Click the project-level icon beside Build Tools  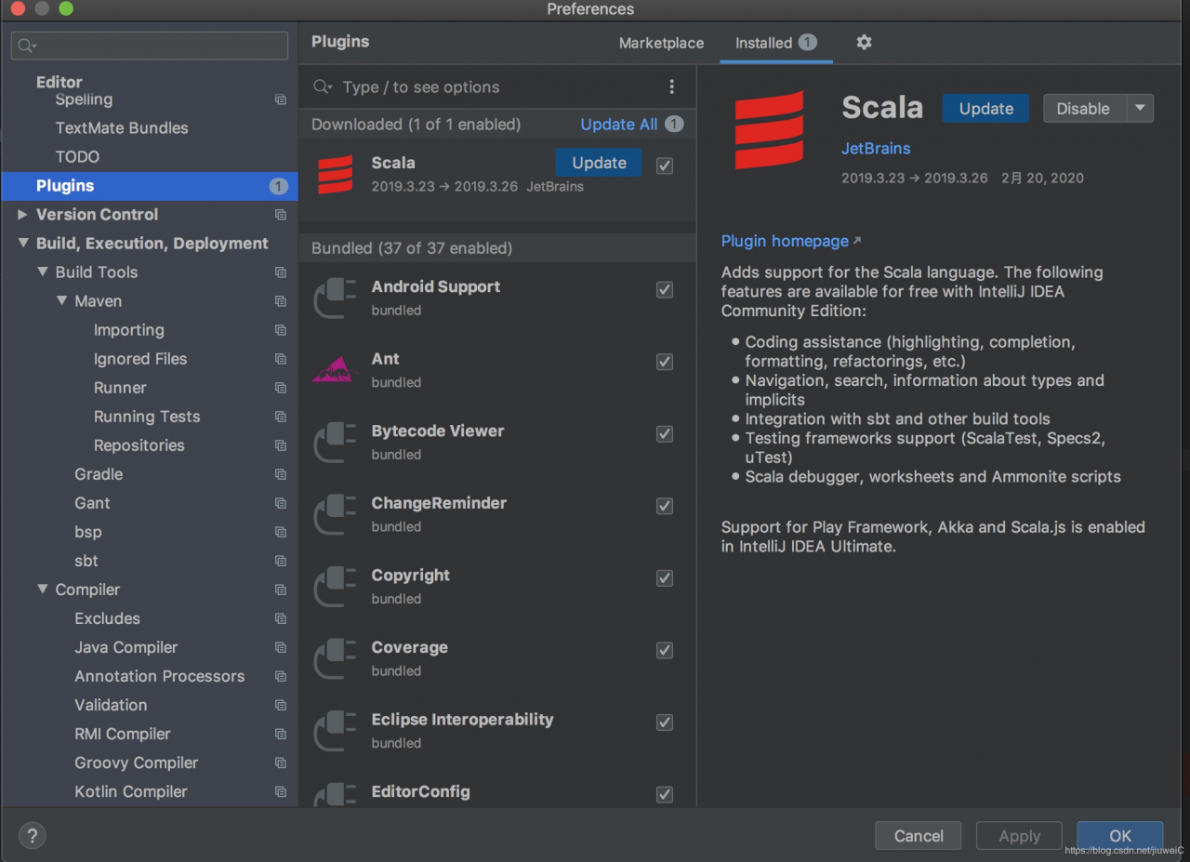point(281,272)
